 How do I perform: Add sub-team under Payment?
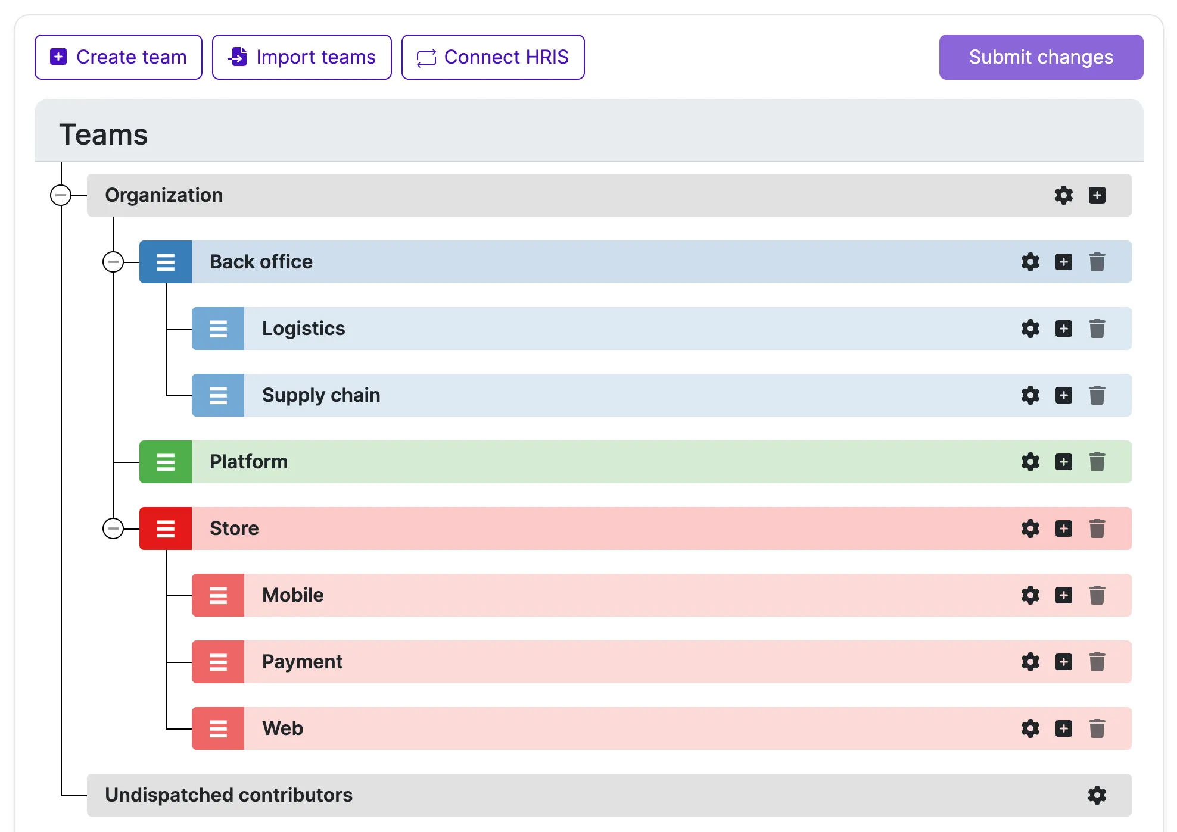pos(1063,662)
